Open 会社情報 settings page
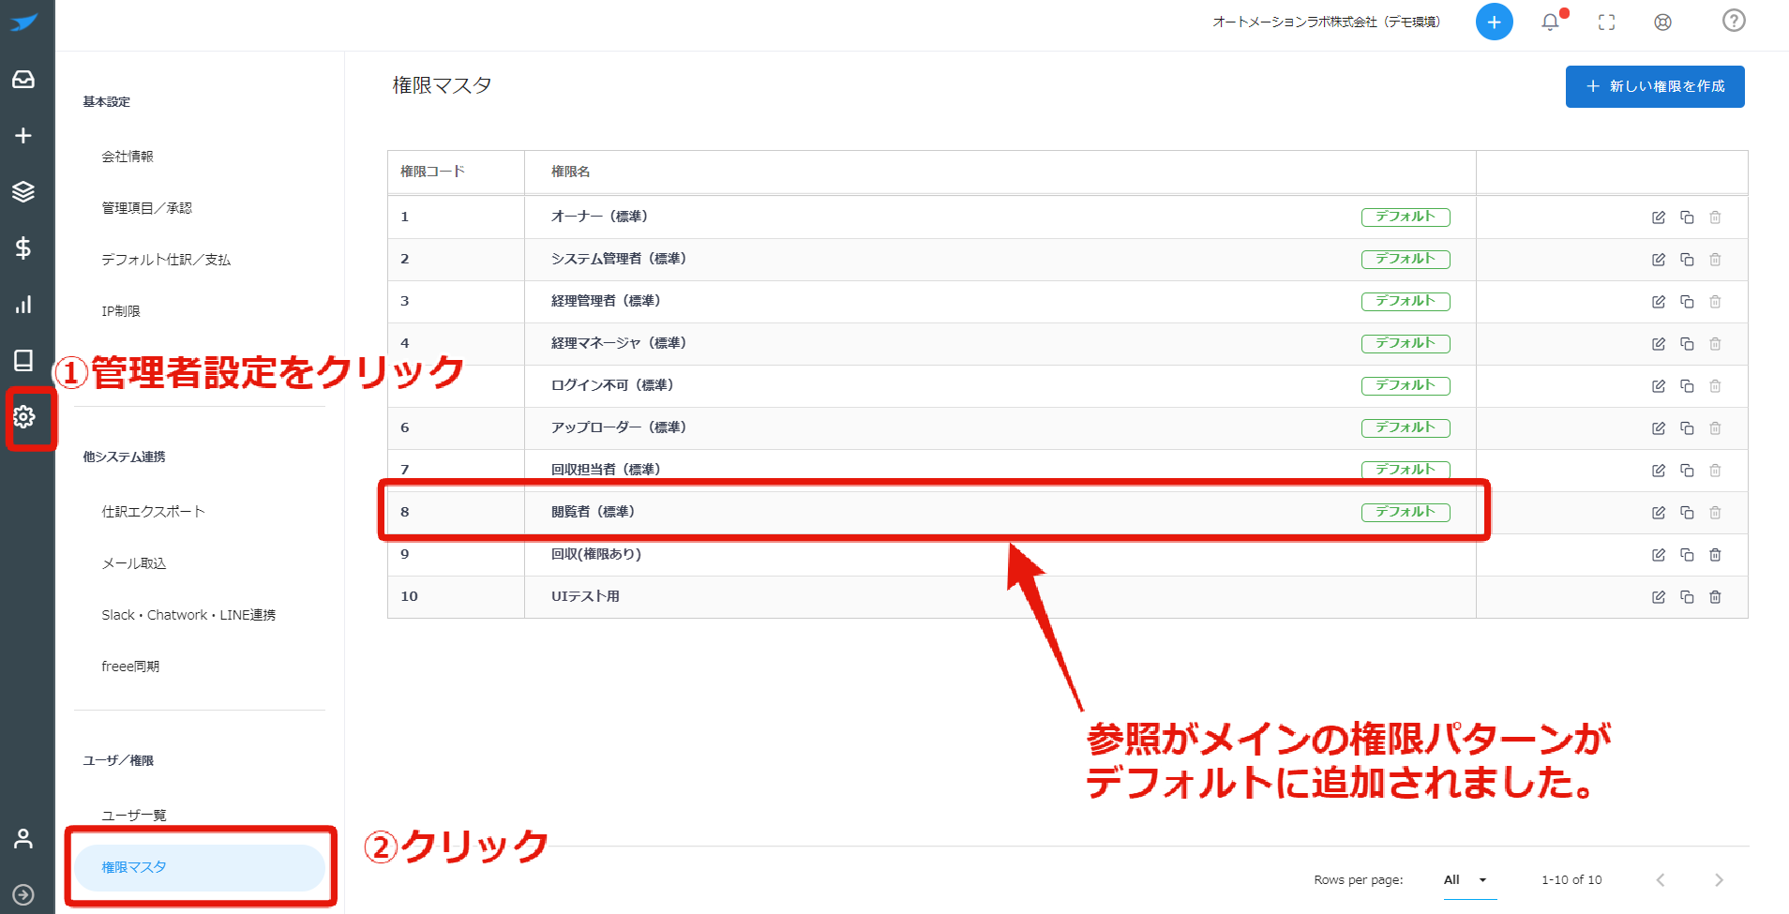The image size is (1789, 914). click(128, 157)
